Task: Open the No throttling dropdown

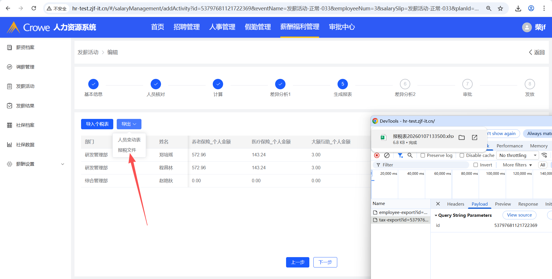Action: tap(517, 155)
